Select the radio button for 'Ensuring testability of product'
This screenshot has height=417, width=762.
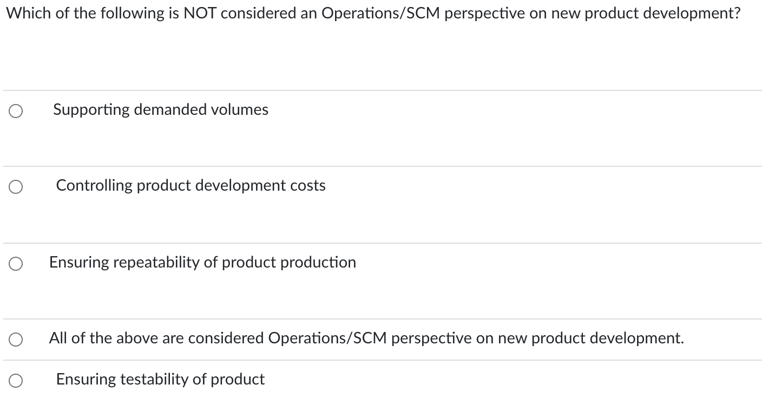coord(16,381)
